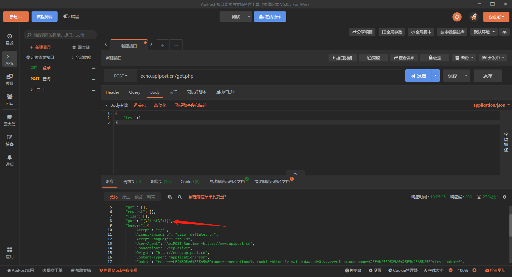
Task: Switch to the Header tab
Action: pos(113,92)
